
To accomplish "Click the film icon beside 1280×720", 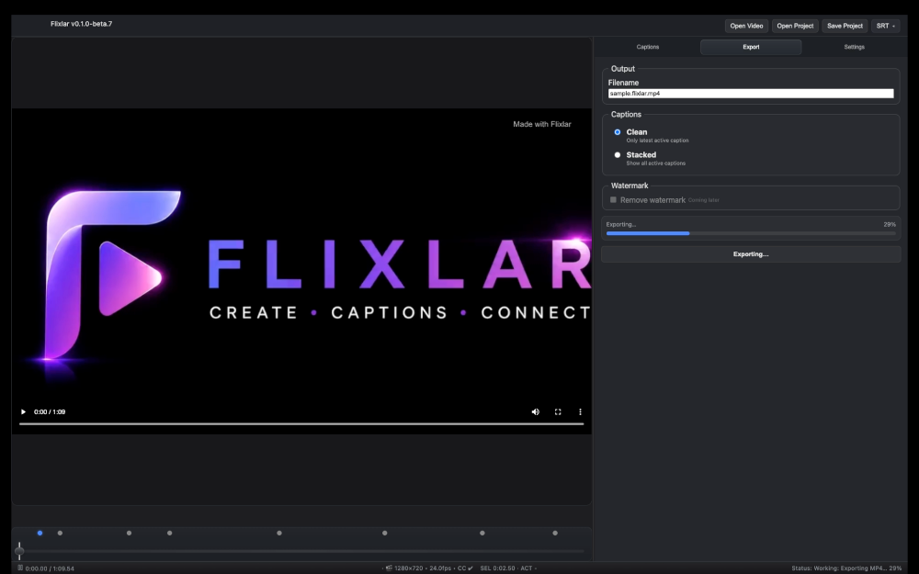I will pyautogui.click(x=389, y=568).
